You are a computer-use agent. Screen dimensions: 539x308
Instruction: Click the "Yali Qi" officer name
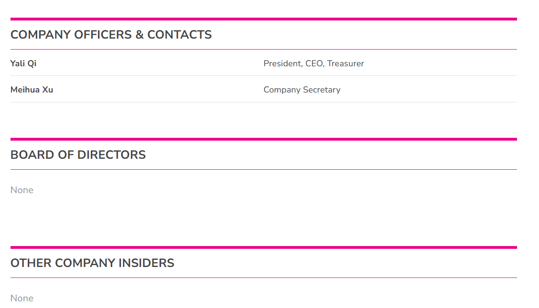click(23, 63)
